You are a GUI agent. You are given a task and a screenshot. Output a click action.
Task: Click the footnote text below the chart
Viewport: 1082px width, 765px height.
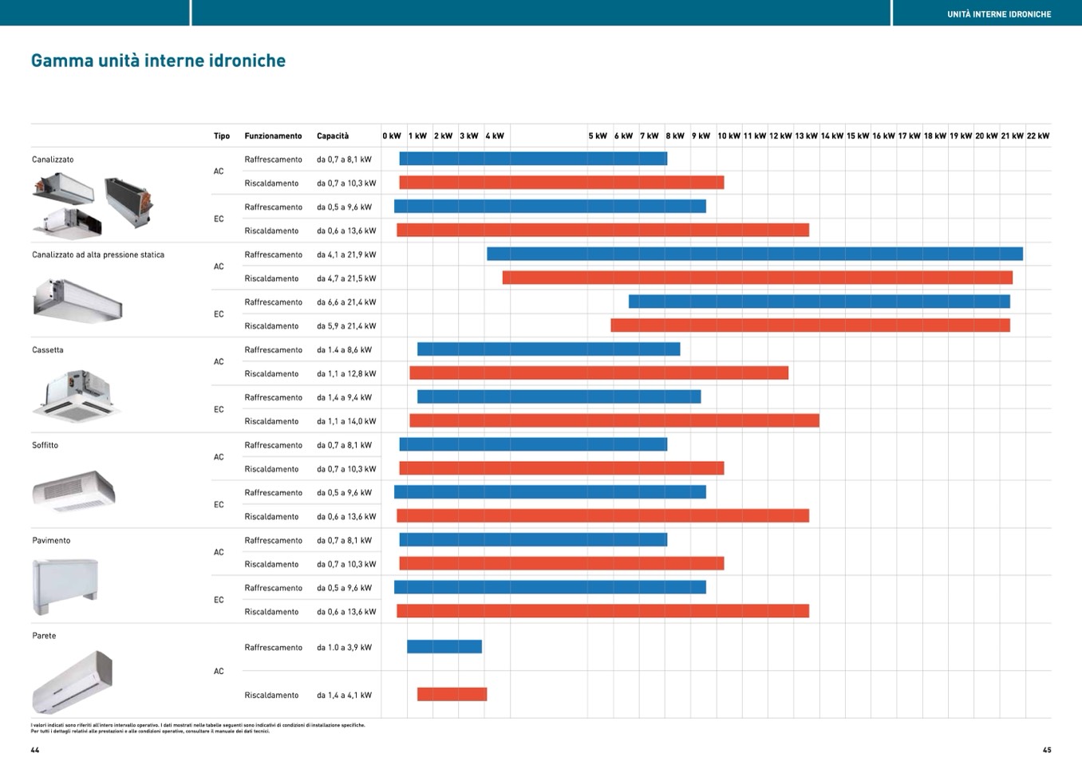[198, 728]
